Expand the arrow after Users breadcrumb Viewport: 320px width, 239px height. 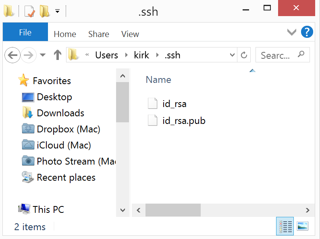click(126, 55)
